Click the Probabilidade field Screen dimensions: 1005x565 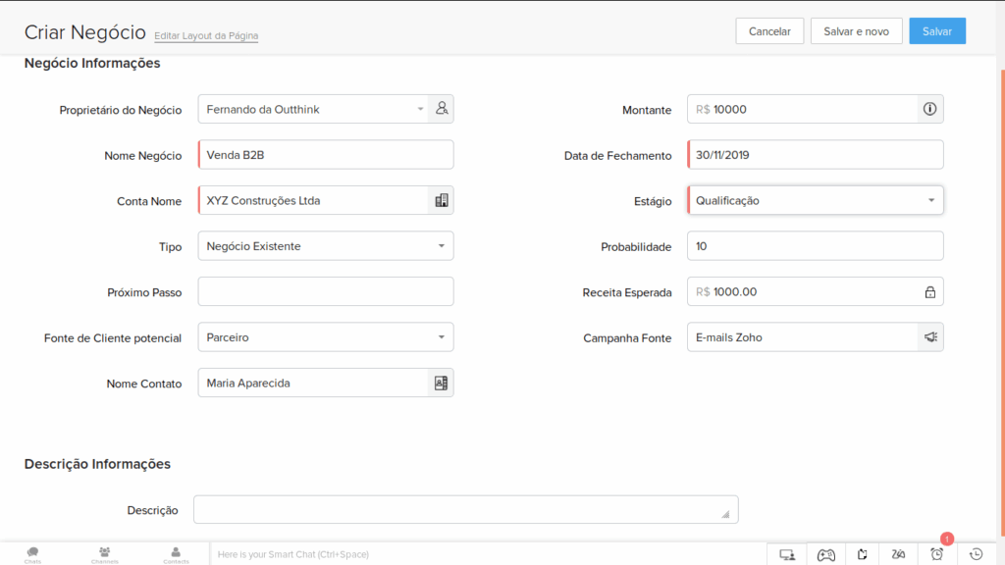[x=816, y=246]
